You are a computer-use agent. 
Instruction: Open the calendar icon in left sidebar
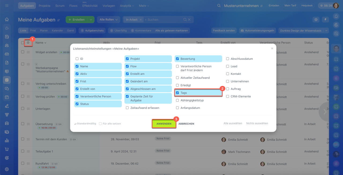(7, 97)
